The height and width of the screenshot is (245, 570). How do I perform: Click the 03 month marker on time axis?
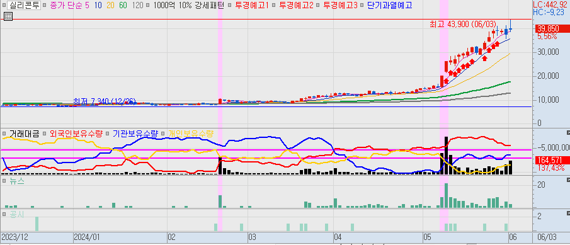point(253,237)
